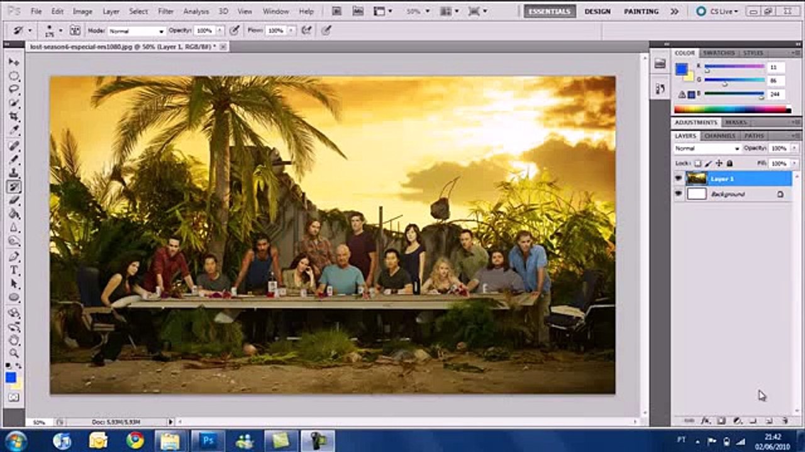Screen dimensions: 805x452
Task: Select the Pen tool
Action: click(x=14, y=257)
